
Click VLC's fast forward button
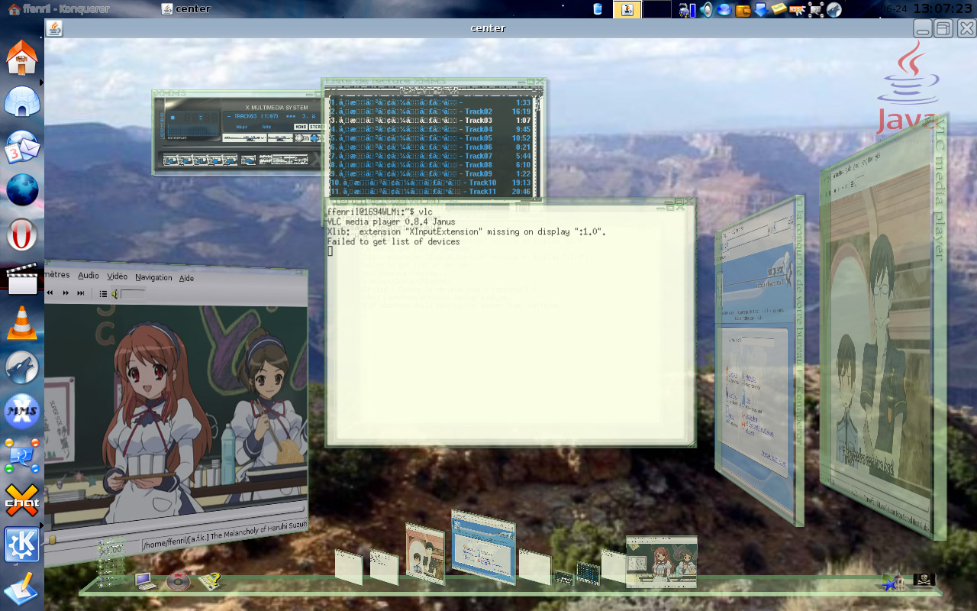(66, 293)
